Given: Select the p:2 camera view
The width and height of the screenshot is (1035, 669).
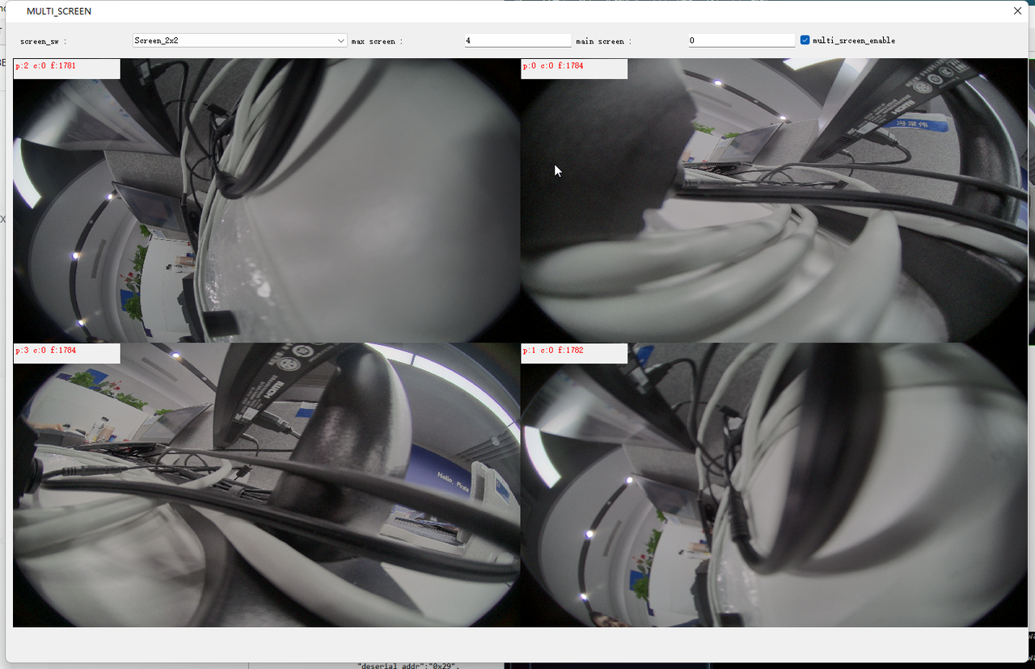Looking at the screenshot, I should 267,210.
